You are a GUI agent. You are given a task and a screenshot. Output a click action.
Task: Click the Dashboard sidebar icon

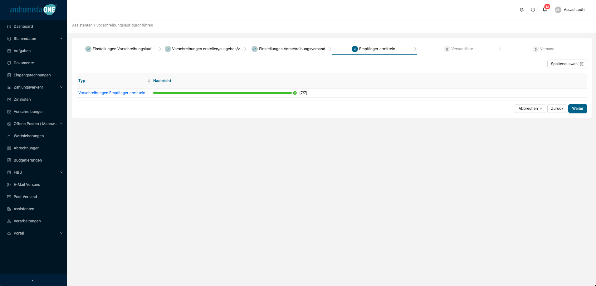tap(9, 27)
